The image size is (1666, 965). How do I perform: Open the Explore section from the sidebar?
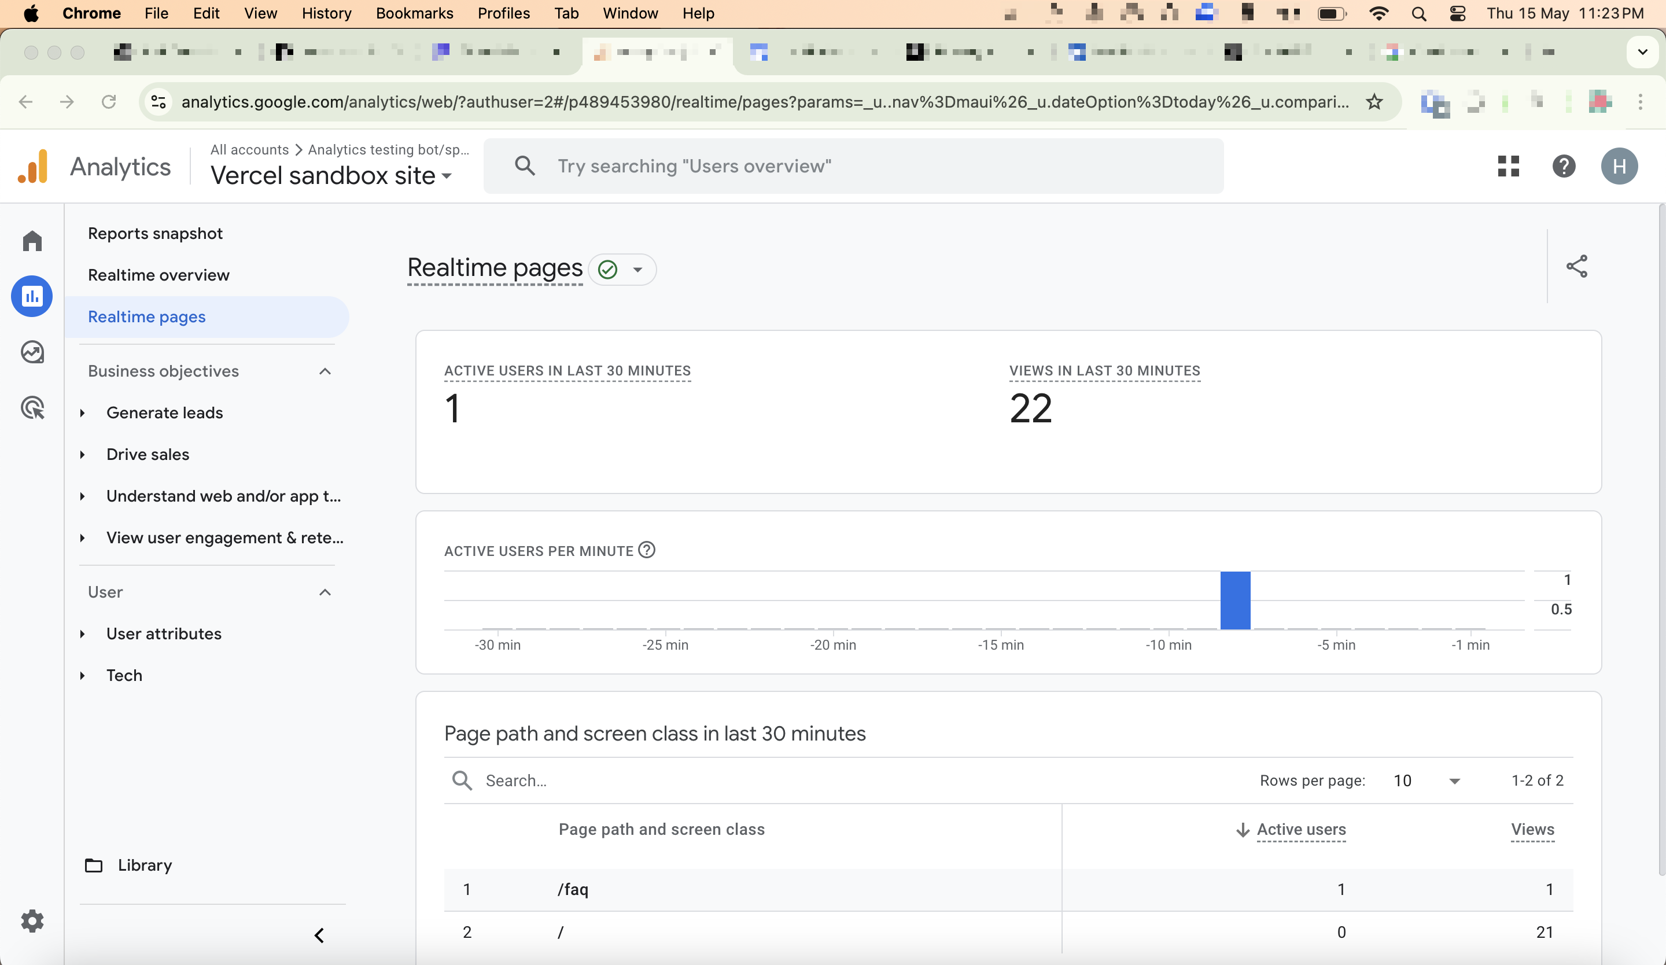tap(31, 352)
